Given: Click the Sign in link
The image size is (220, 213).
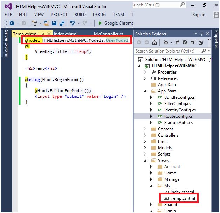Looking at the screenshot, I should pyautogui.click(x=199, y=15).
